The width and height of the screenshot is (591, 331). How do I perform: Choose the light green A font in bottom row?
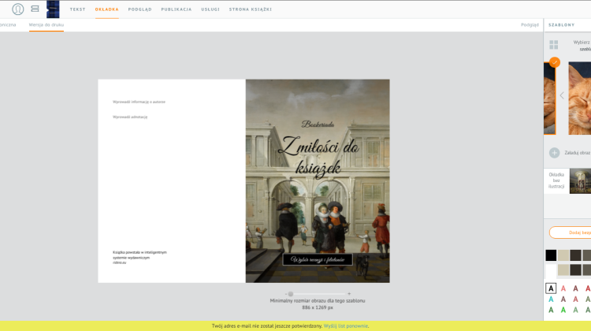coord(575,310)
